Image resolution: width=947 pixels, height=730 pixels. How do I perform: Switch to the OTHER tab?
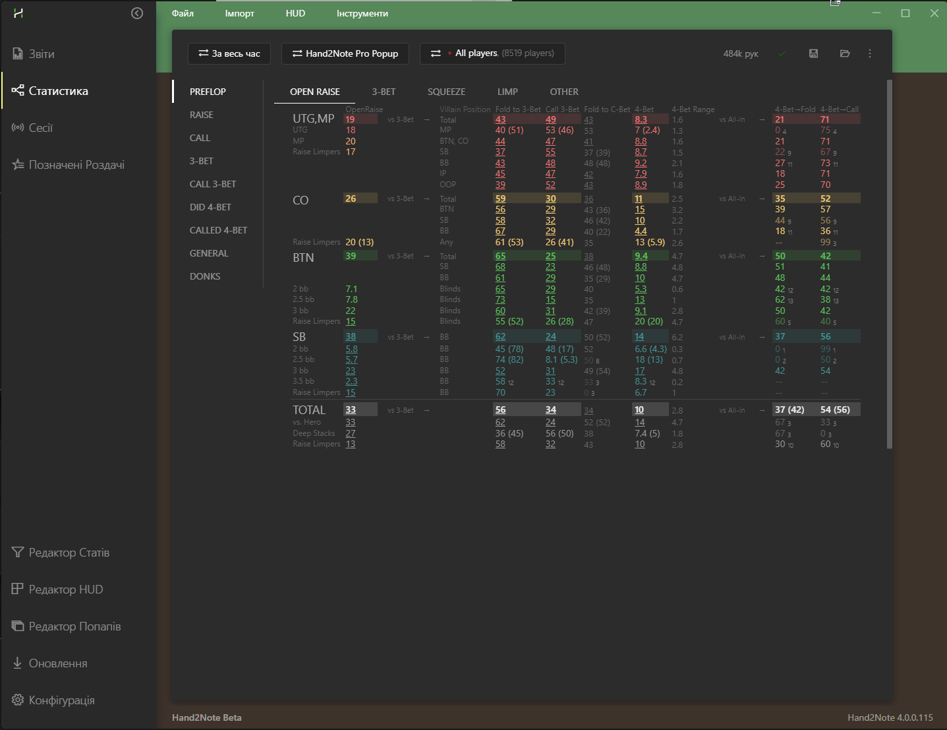coord(564,92)
